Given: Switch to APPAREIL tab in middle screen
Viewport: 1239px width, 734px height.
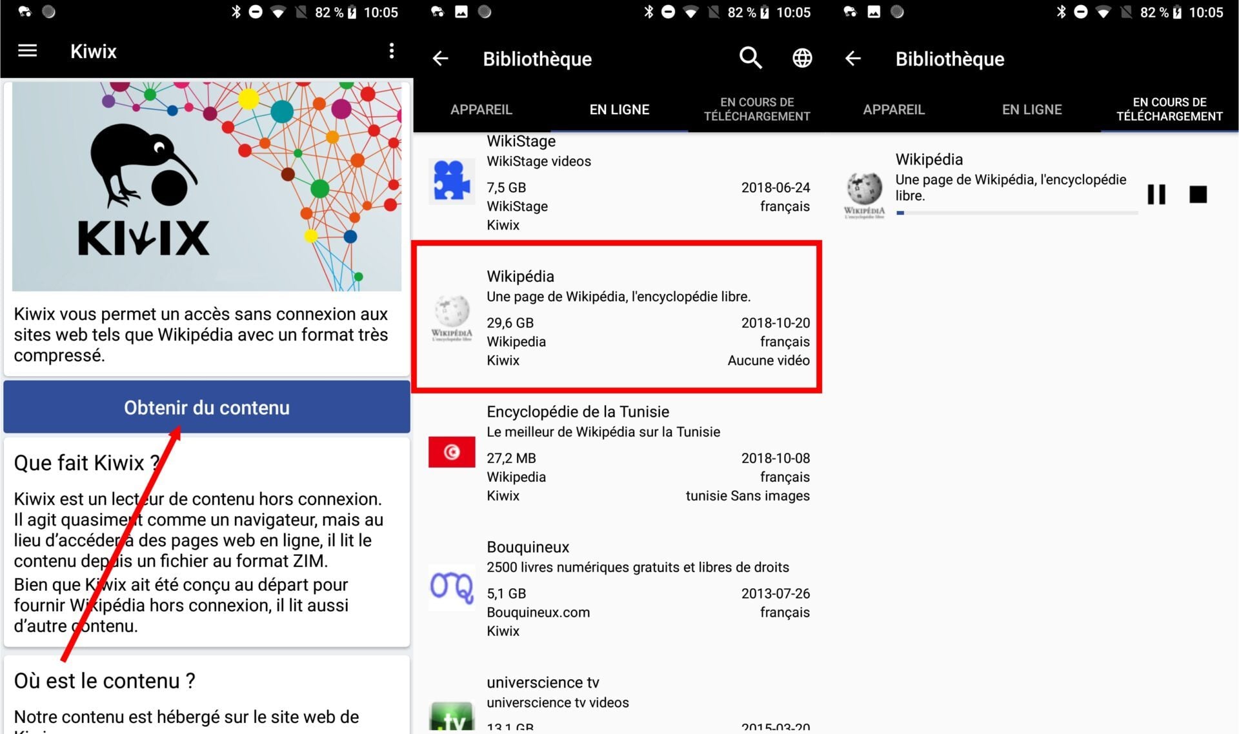Looking at the screenshot, I should (x=481, y=110).
